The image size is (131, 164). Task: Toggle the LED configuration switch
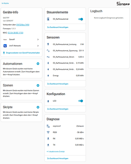(81, 101)
